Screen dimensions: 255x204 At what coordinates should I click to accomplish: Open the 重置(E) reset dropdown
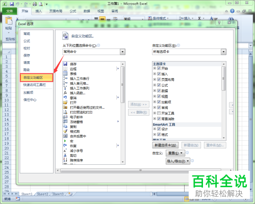click(x=175, y=153)
